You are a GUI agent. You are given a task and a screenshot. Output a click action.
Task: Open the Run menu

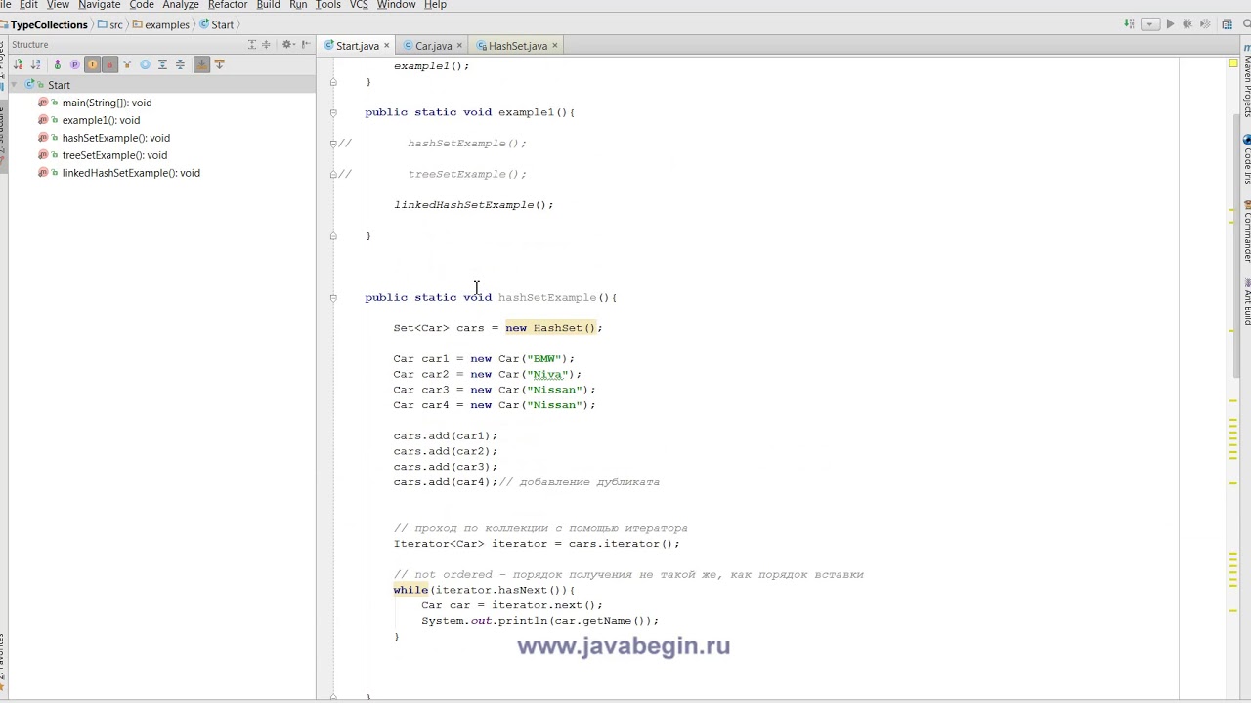tap(298, 5)
